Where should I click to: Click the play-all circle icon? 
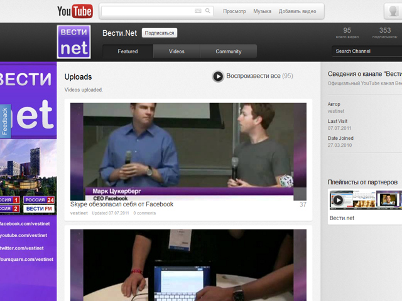pos(218,77)
